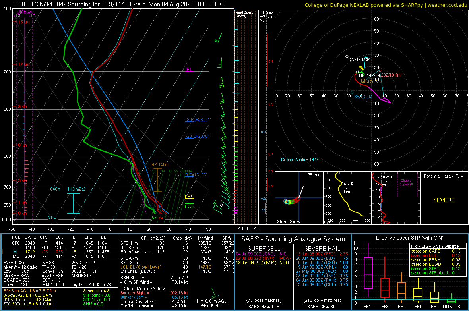Image resolution: width=469 pixels, height=311 pixels.
Task: Click the "85/16 LM" left-mover label
Action: [363, 97]
